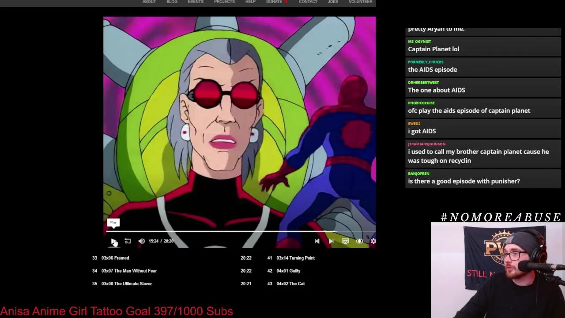The image size is (565, 318).
Task: Click the AirPlay cast icon in the player
Action: [x=345, y=241]
